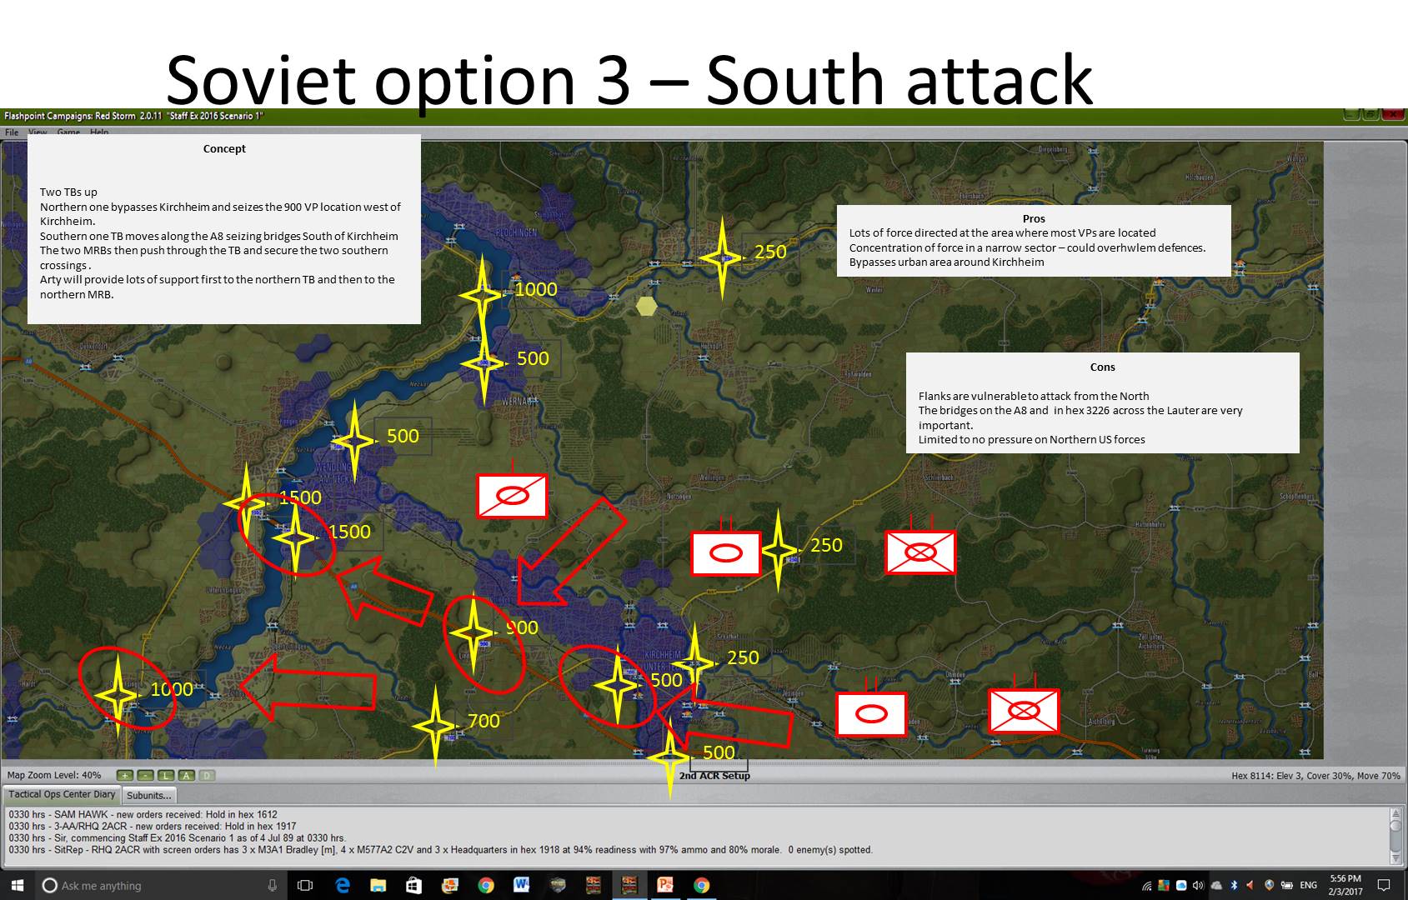Open File Explorer from the taskbar
This screenshot has width=1408, height=900.
click(x=378, y=885)
